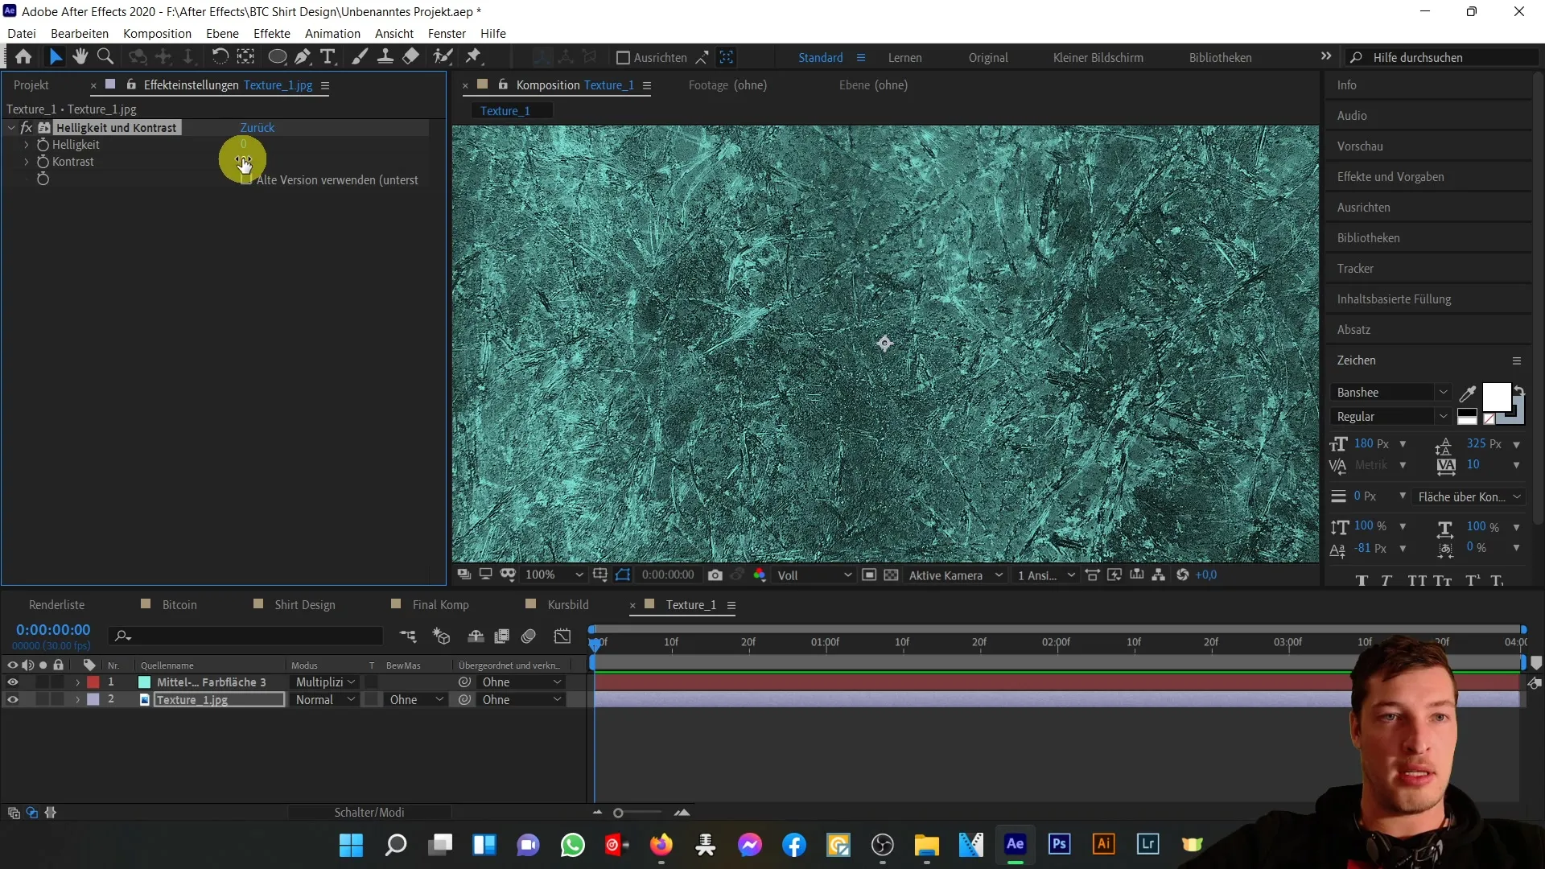1545x869 pixels.
Task: Select the Hand tool
Action: tap(80, 57)
